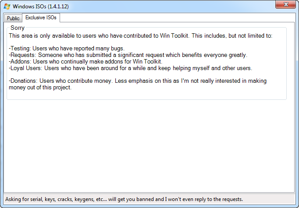This screenshot has width=299, height=208.
Task: Click the status bar warning about serial keys
Action: point(124,199)
